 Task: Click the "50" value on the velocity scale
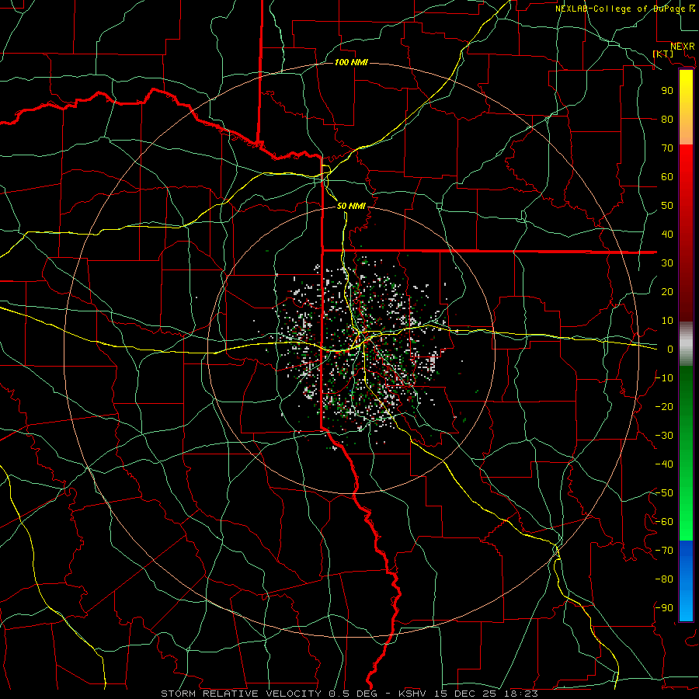pos(667,206)
